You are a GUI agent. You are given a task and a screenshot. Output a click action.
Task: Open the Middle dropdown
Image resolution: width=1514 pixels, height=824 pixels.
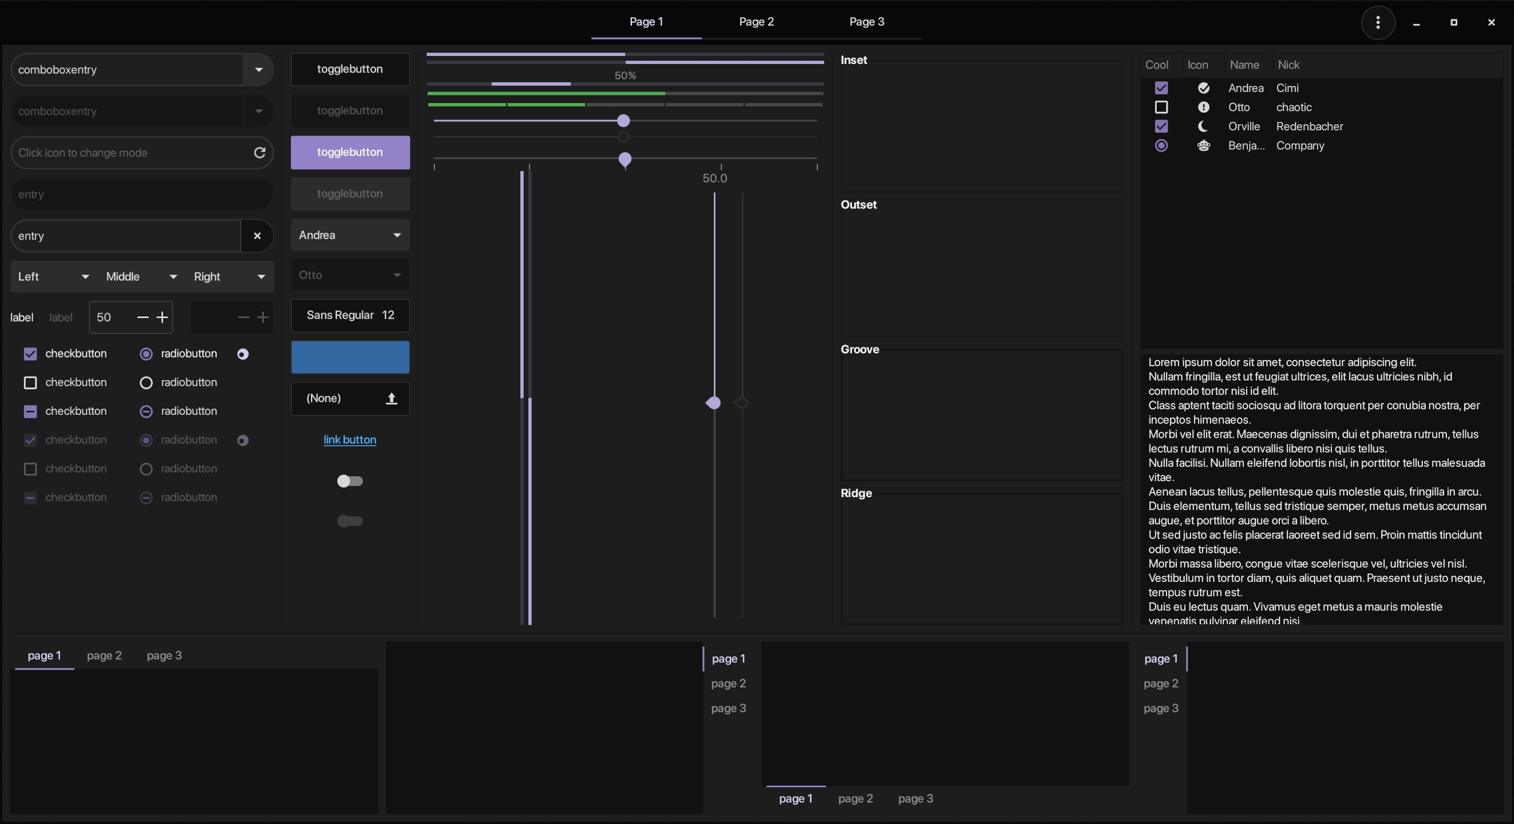(141, 277)
